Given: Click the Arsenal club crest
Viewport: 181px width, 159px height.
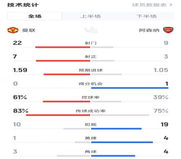Looking at the screenshot, I should point(168,30).
